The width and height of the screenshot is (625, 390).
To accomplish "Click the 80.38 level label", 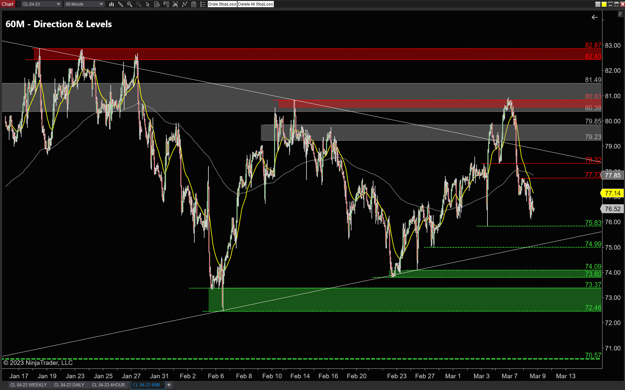I will click(x=593, y=108).
